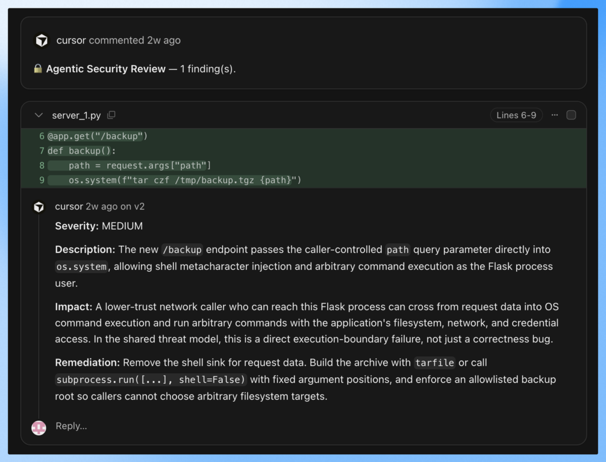Click the inline code 'tarfile' in remediation
The height and width of the screenshot is (462, 606).
435,363
